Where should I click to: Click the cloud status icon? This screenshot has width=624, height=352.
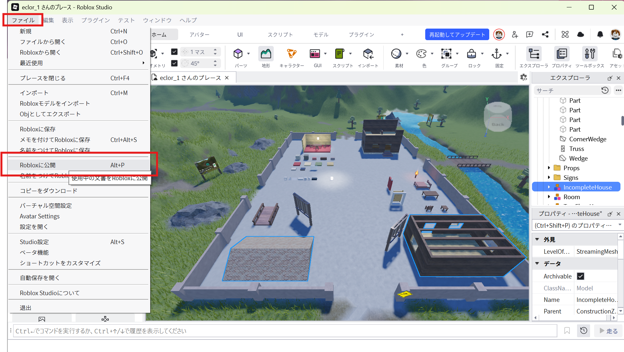pyautogui.click(x=581, y=35)
